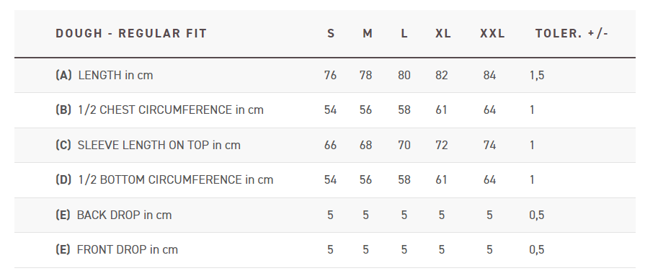658x276 pixels.
Task: Click the 1/2 CHEST CIRCUMFERENCE row label
Action: point(159,110)
